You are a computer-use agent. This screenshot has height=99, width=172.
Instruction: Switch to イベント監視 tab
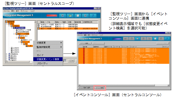point(83,88)
